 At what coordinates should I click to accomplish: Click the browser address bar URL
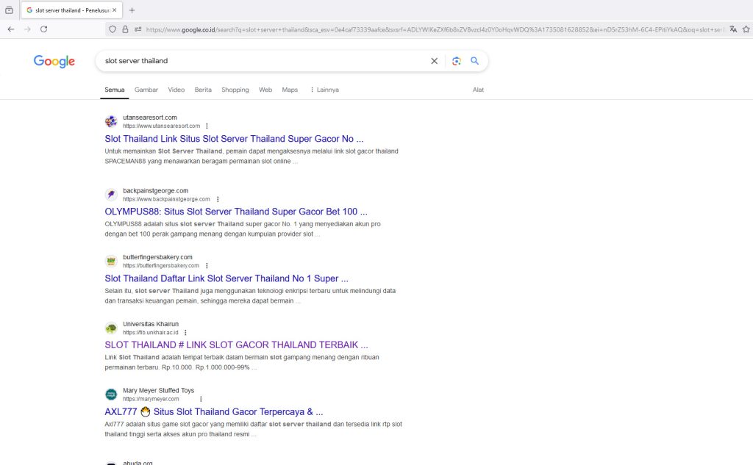point(435,29)
